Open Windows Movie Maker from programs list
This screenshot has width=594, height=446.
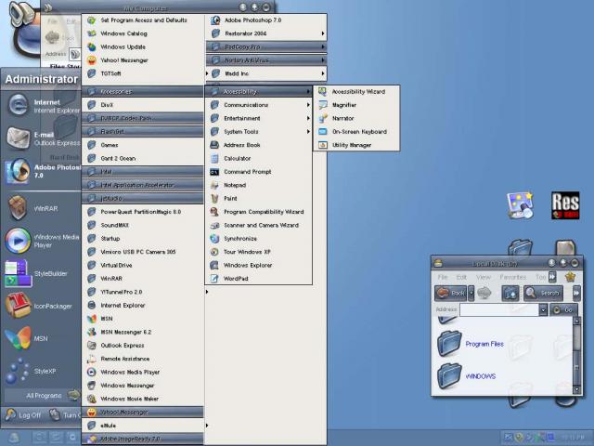pos(143,399)
